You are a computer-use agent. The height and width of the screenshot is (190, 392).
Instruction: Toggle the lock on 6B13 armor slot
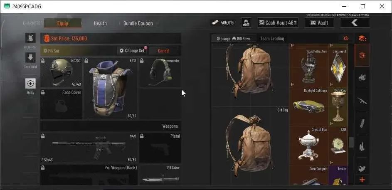click(86, 61)
